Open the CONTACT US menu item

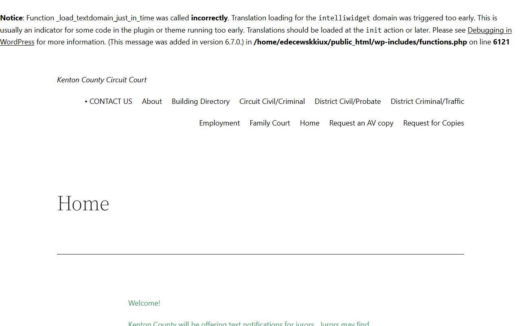[x=110, y=101]
